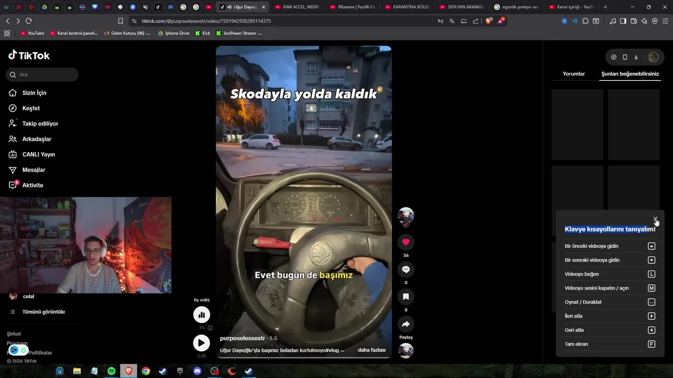Screen dimensions: 673x378
Task: Click the Geri atla left-arrow key icon
Action: (651, 330)
